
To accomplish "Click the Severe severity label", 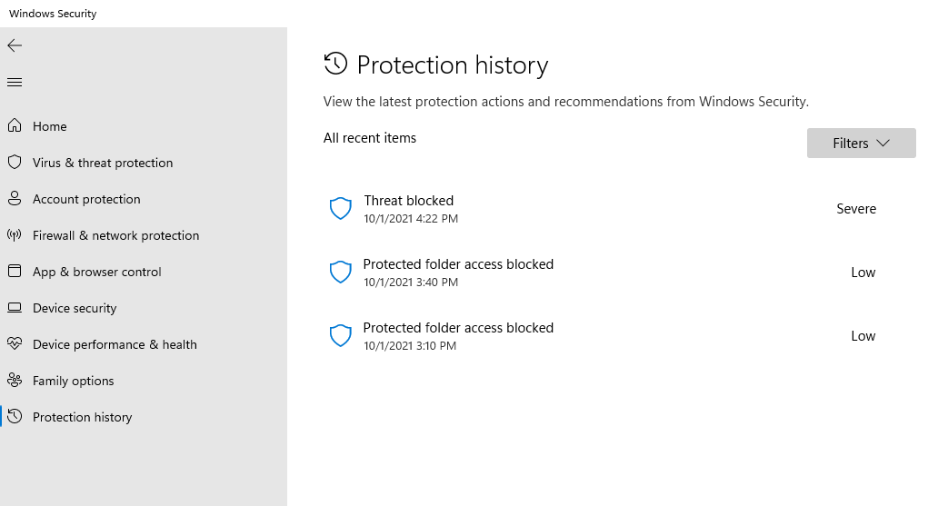I will click(856, 209).
